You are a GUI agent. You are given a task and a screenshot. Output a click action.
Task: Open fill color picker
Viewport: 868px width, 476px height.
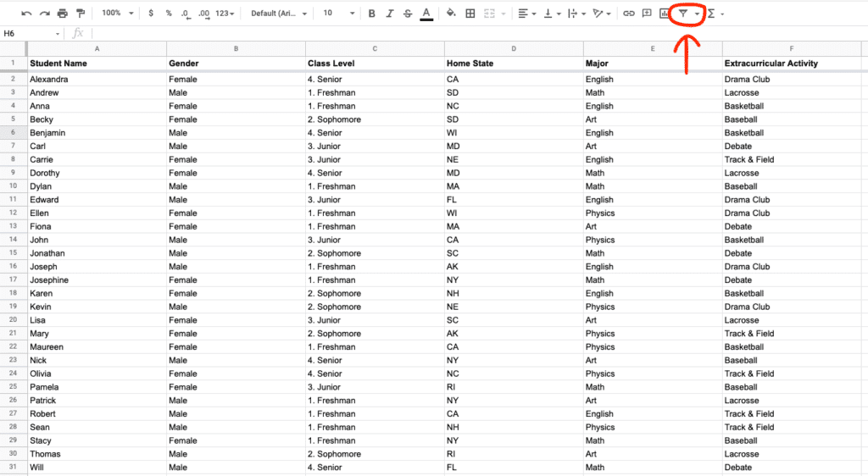click(x=451, y=14)
